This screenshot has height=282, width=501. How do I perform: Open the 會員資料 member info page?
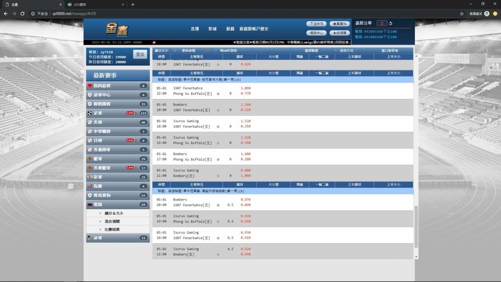[x=340, y=23]
